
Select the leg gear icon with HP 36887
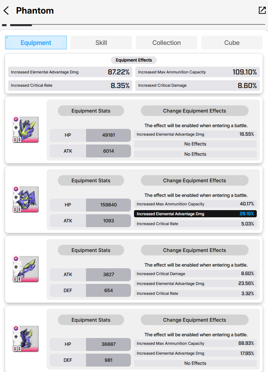tap(26, 339)
